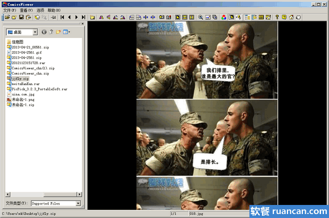Click the displayed comic image
The height and width of the screenshot is (218, 329).
point(207,115)
